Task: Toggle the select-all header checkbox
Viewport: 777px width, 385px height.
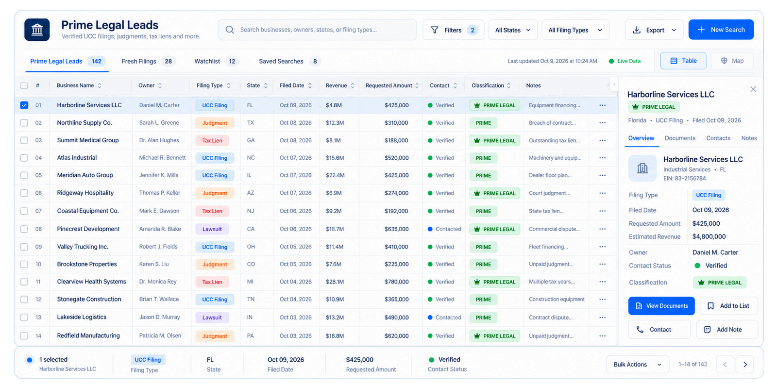Action: 24,85
